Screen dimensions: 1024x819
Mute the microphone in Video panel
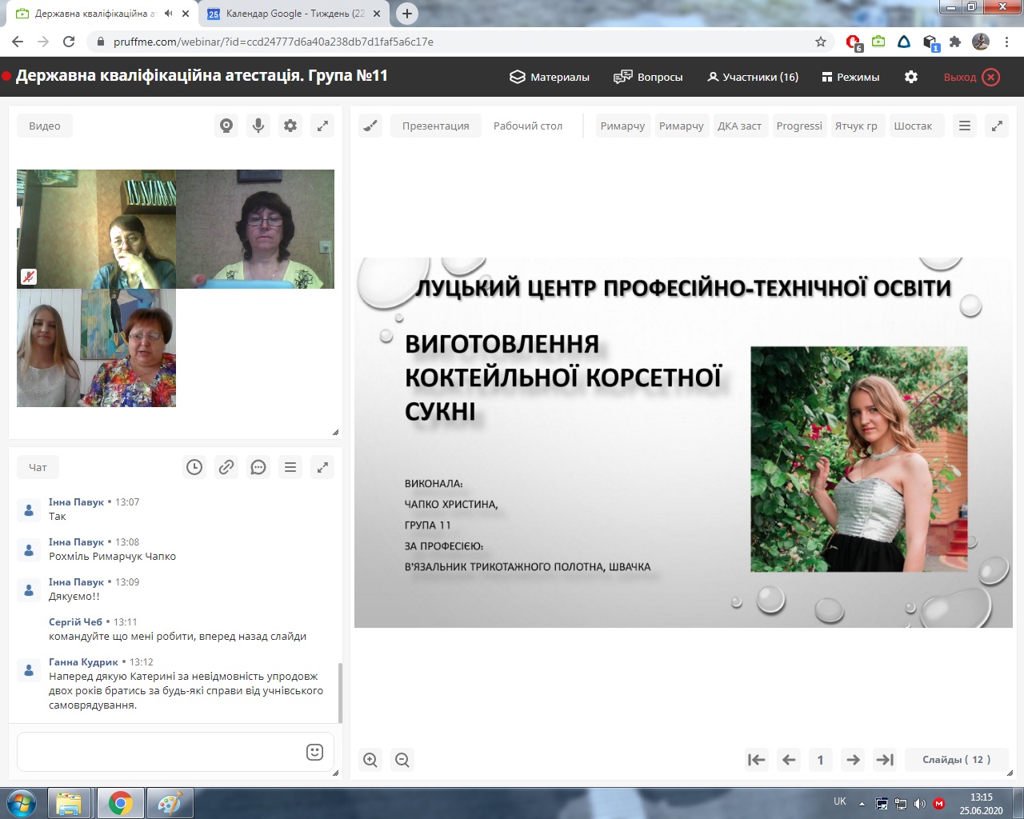tap(258, 126)
